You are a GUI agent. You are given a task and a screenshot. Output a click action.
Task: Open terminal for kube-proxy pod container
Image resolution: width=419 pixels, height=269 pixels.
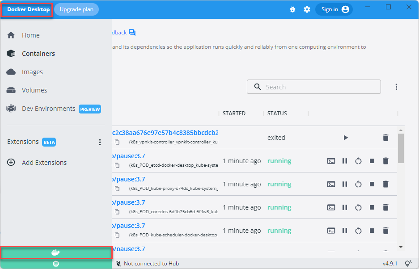(x=331, y=184)
